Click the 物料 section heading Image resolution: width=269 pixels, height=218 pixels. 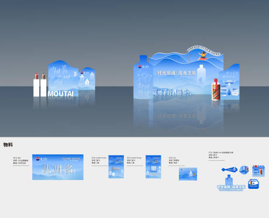pos(8,144)
